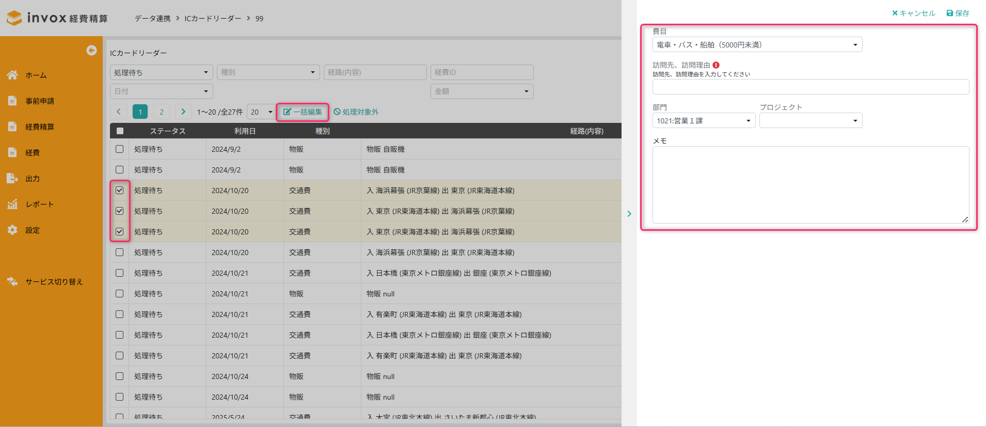Click the red warning icon beside 訪問先、訪問理由

click(716, 65)
